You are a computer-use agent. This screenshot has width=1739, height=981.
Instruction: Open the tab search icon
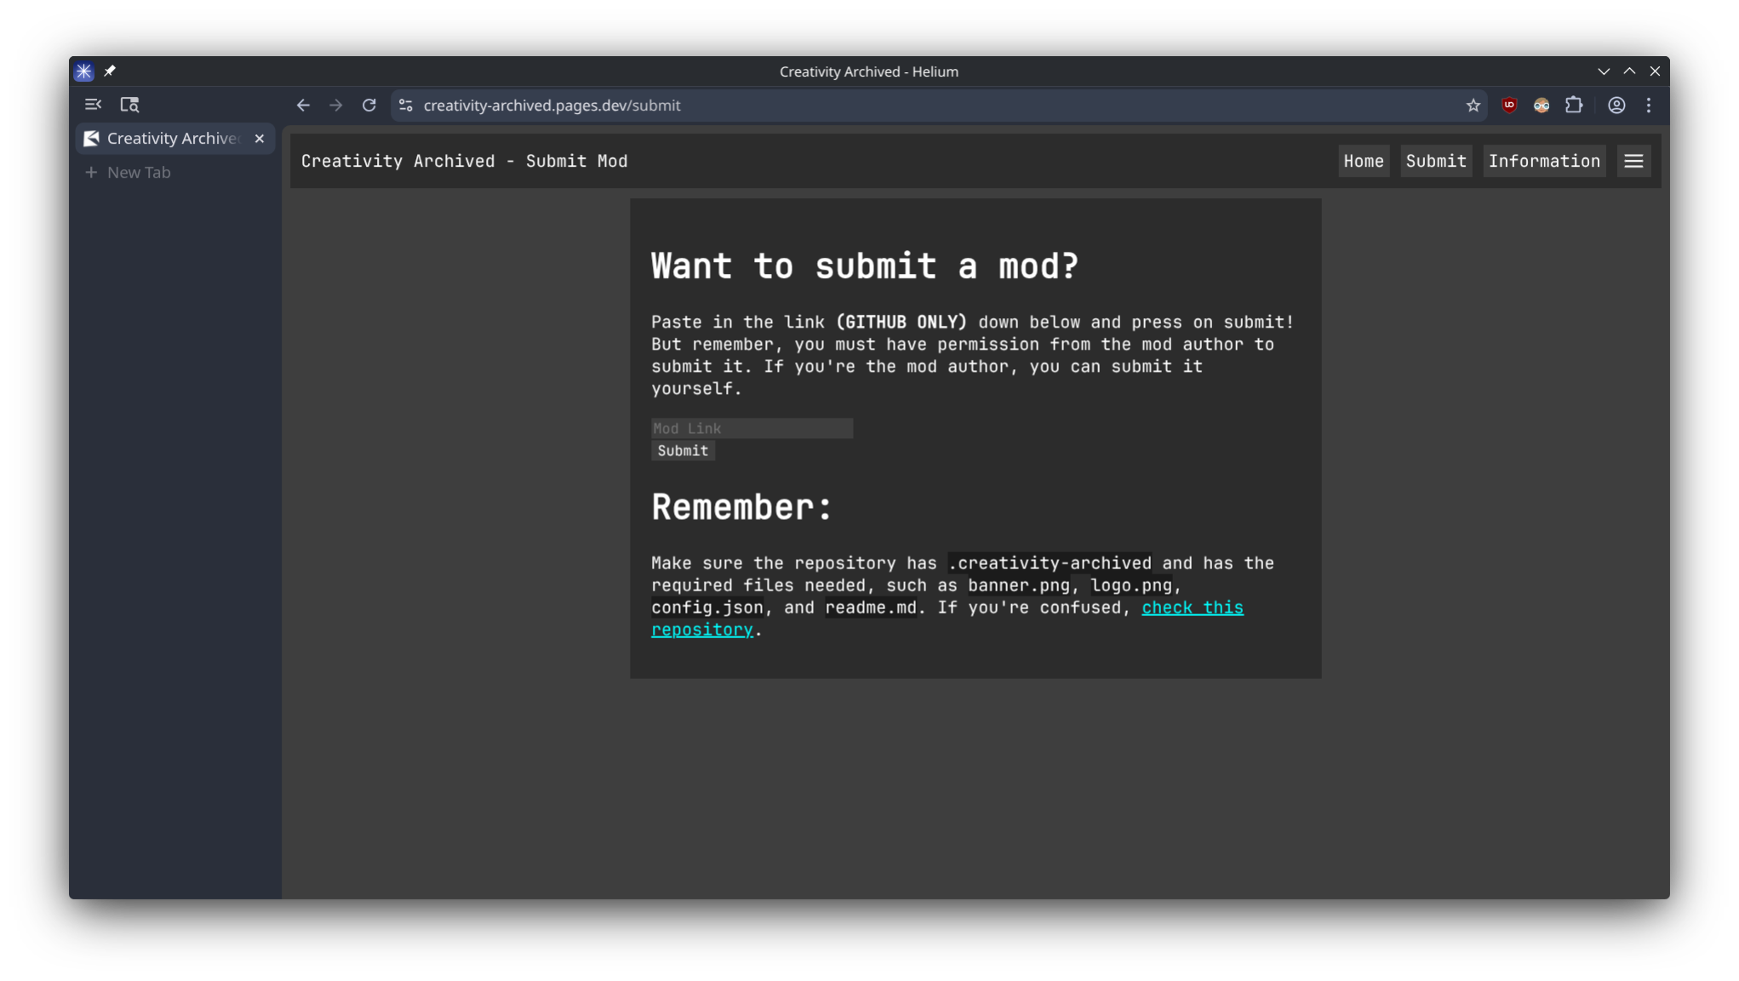point(129,105)
